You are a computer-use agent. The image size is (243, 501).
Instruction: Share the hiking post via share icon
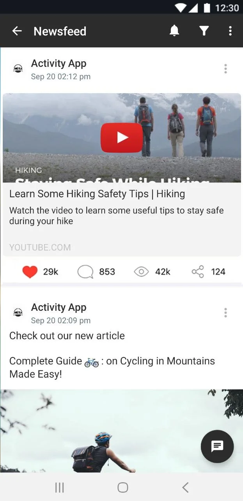198,272
